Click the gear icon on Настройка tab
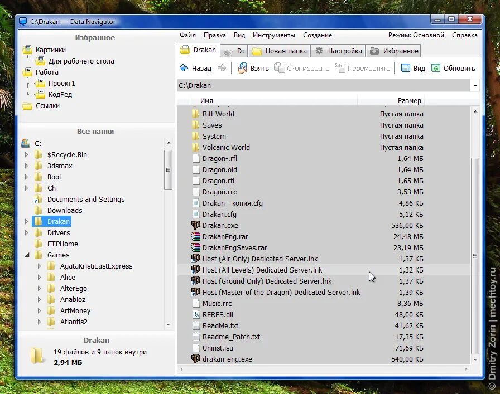The image size is (500, 394). click(x=319, y=51)
